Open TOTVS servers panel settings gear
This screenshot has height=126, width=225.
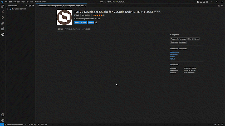pyautogui.click(x=30, y=6)
